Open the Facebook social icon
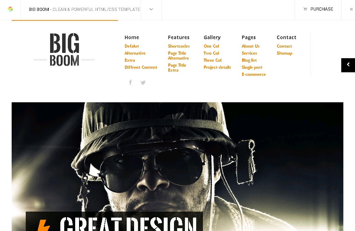 (130, 83)
